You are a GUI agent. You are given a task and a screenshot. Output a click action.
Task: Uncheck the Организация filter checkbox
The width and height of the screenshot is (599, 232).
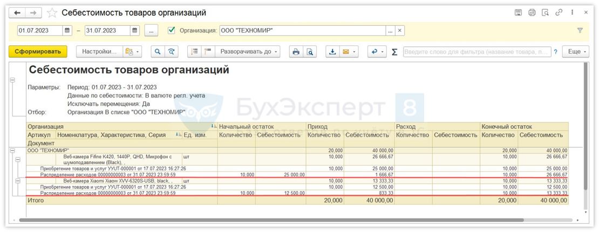click(x=172, y=30)
